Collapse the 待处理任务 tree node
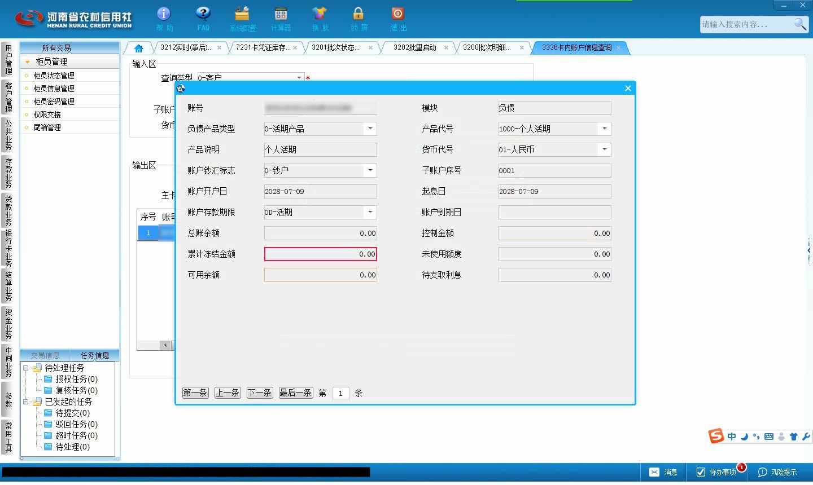This screenshot has height=485, width=813. click(x=25, y=368)
